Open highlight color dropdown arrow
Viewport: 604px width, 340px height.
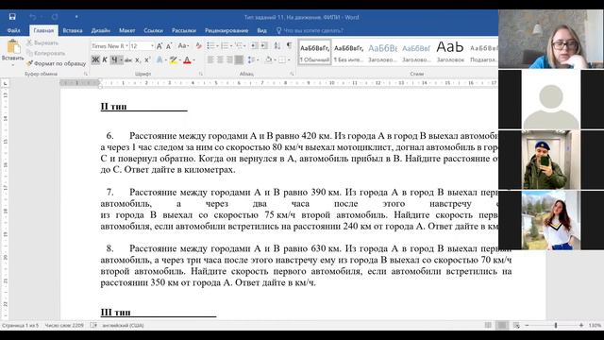tap(180, 60)
